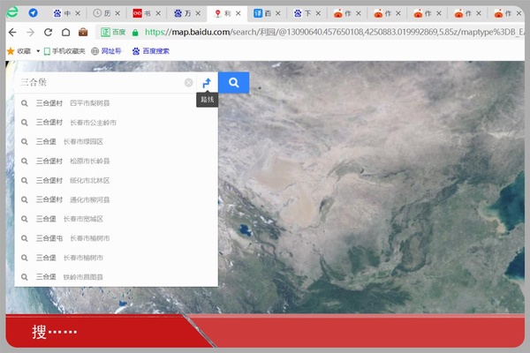This screenshot has height=353, width=530.
Task: Choose suggestion 三合堡 铁岭市昌图县
Action: (71, 277)
